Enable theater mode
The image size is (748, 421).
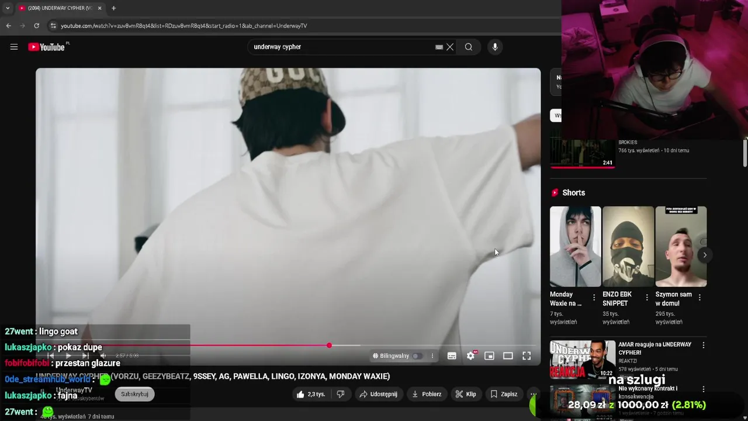(508, 356)
